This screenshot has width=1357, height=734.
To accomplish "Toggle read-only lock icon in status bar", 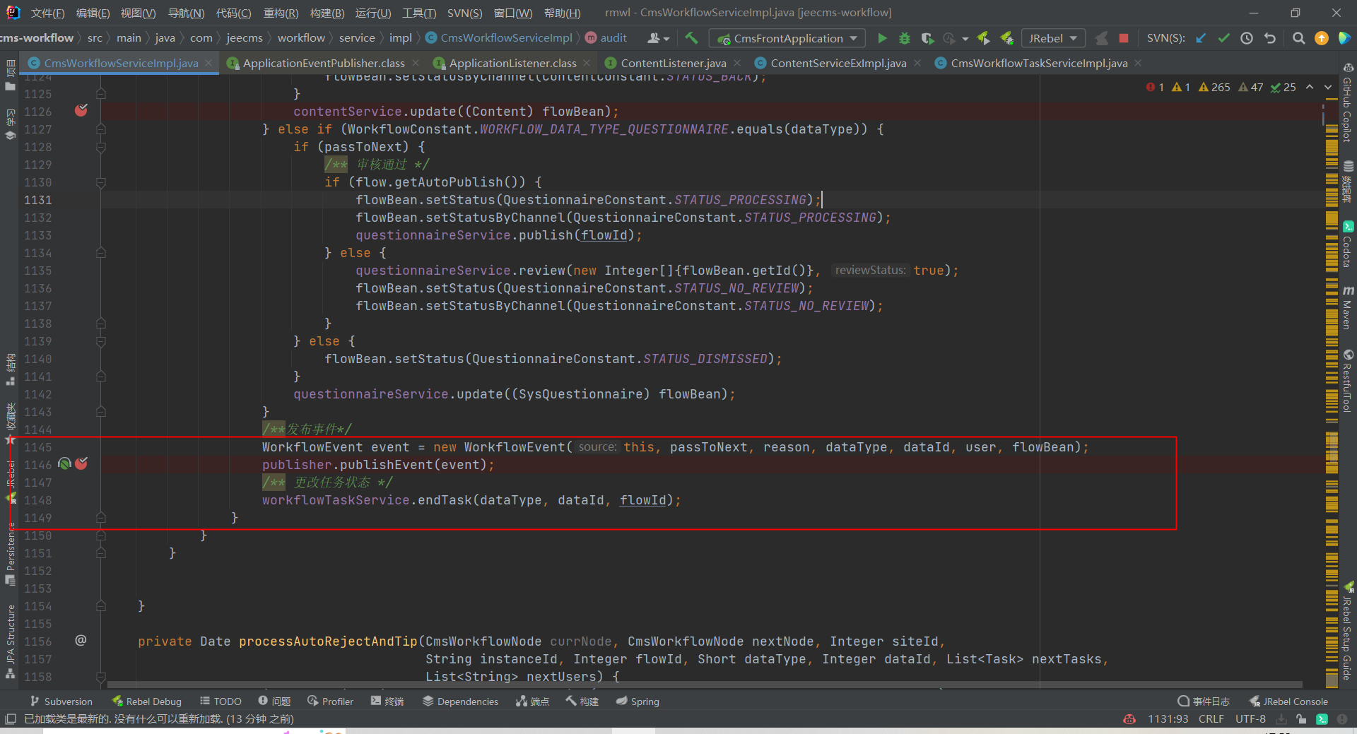I will (x=1301, y=718).
